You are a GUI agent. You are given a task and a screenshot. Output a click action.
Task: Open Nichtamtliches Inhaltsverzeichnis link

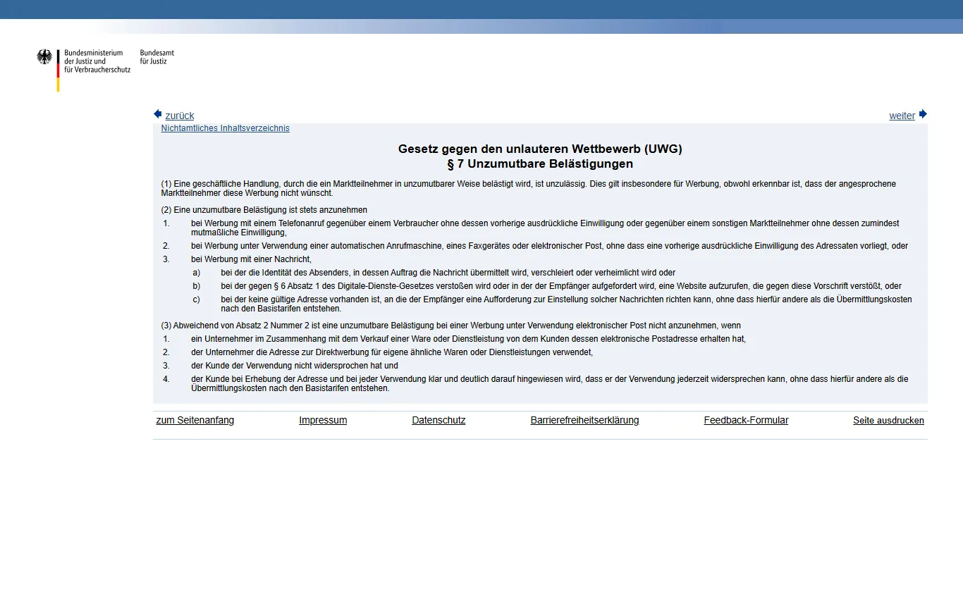click(226, 128)
